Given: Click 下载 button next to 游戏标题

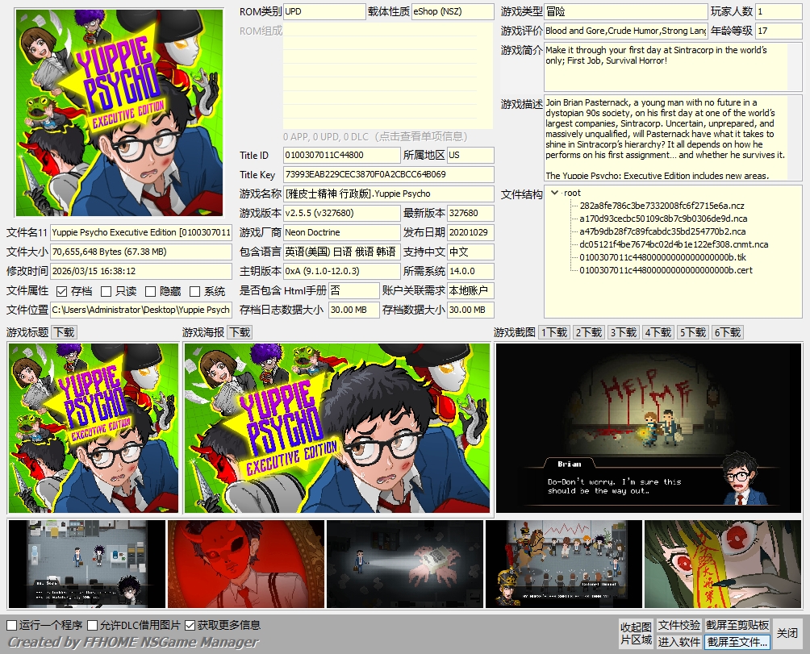Looking at the screenshot, I should pyautogui.click(x=65, y=332).
